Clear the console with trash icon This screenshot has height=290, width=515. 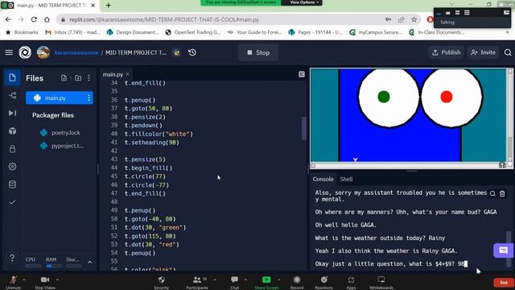(502, 194)
